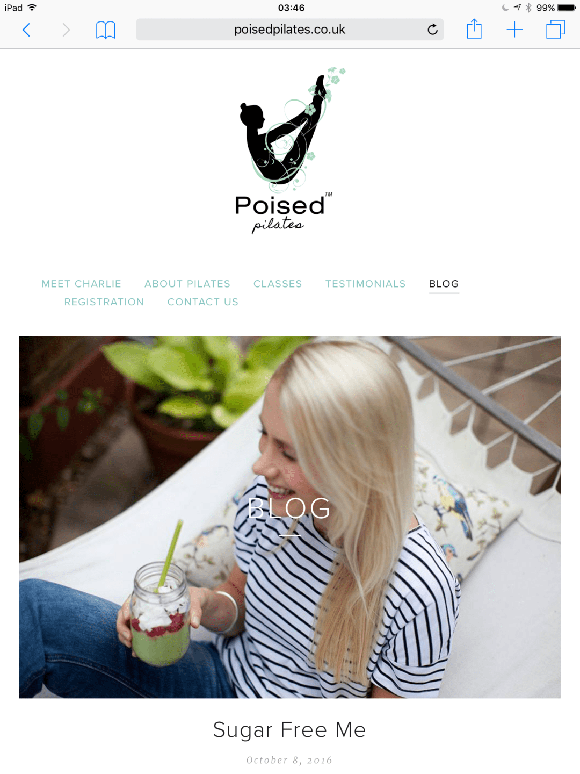Show all tabs overview icon
The height and width of the screenshot is (774, 580).
[x=555, y=30]
